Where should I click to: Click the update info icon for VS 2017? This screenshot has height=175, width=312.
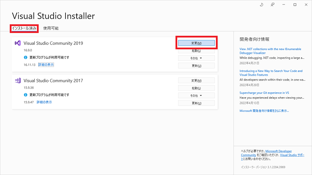pos(25,94)
